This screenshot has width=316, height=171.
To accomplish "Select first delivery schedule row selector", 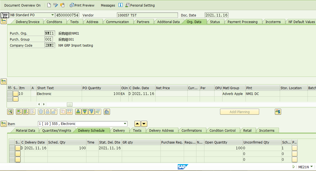I will click(x=12, y=148).
